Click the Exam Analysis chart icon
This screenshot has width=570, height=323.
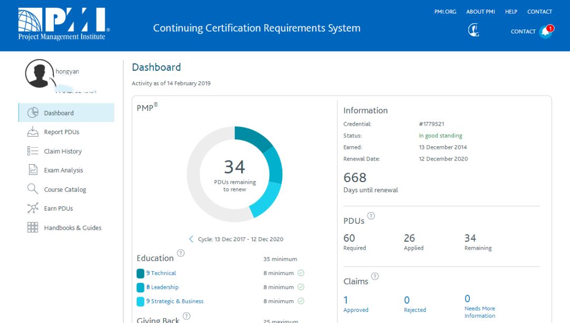(x=33, y=169)
